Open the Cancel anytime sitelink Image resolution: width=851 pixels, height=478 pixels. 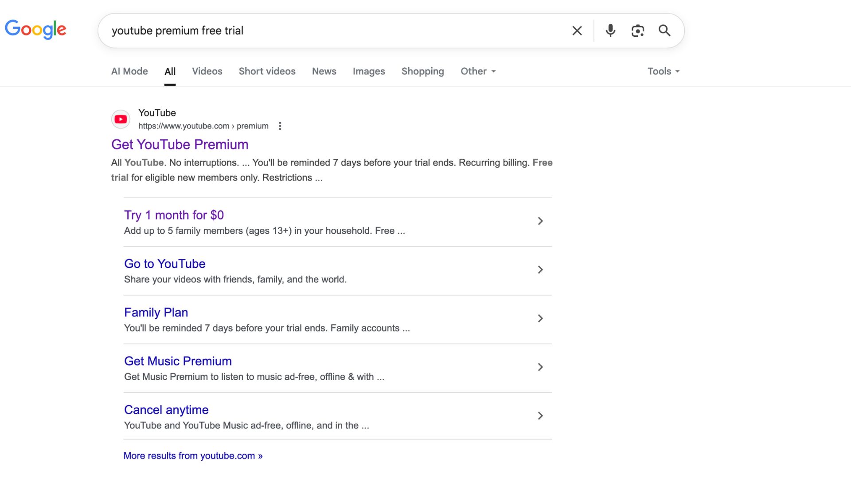(x=166, y=410)
